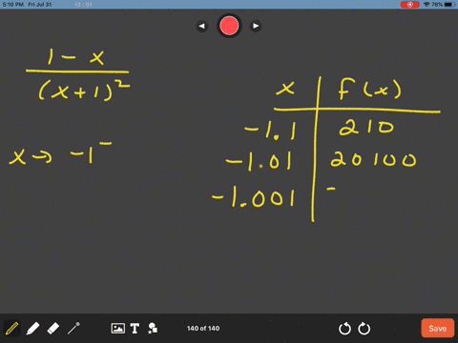The width and height of the screenshot is (458, 343).
Task: Click the undo arrow
Action: [344, 329]
